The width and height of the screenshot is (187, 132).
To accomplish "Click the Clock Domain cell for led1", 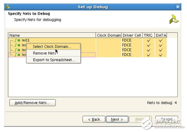I will [108, 40].
